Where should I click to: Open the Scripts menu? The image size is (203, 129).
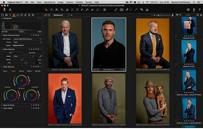[x=89, y=2]
